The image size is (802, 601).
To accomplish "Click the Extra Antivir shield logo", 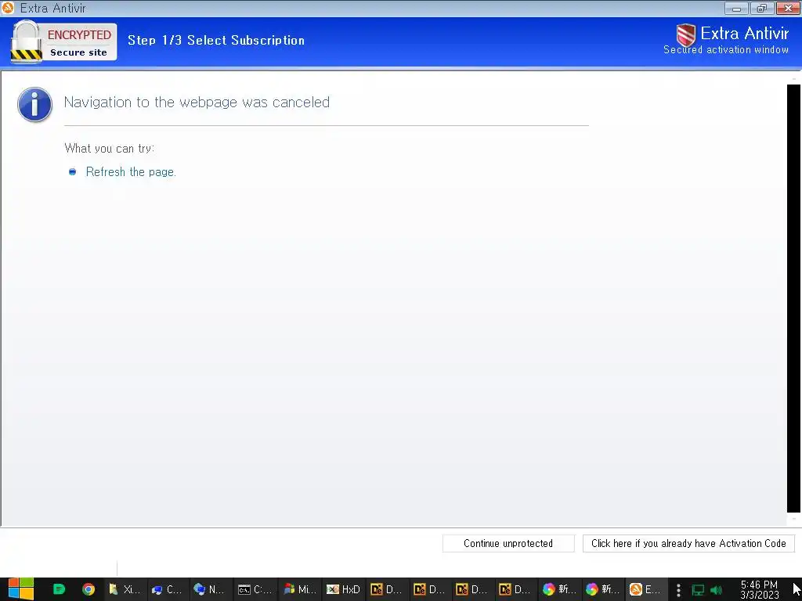I will [x=685, y=34].
